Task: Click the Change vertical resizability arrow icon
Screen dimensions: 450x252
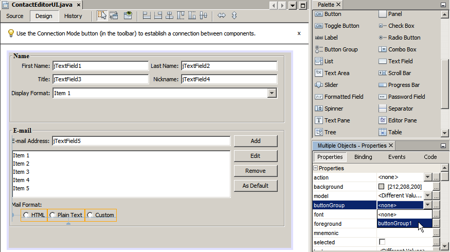Action: (x=235, y=16)
